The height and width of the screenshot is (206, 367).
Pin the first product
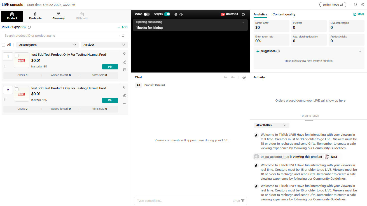(x=110, y=67)
